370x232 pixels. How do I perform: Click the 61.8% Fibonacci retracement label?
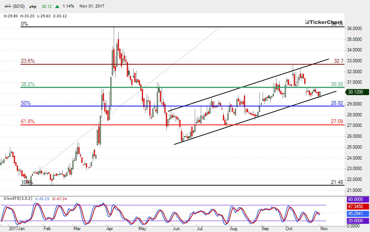[x=28, y=121]
